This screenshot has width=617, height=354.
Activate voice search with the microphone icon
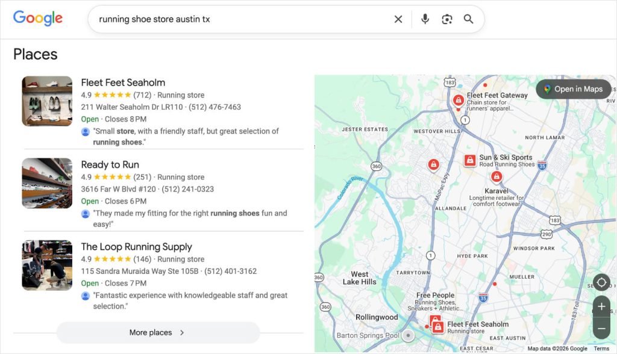click(x=425, y=19)
